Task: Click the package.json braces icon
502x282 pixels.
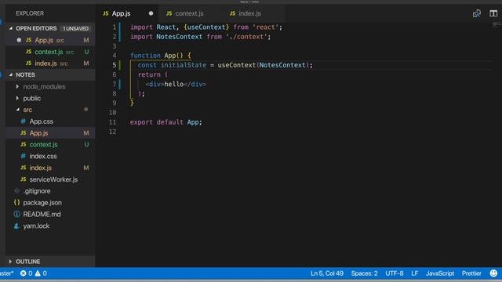Action: tap(16, 202)
